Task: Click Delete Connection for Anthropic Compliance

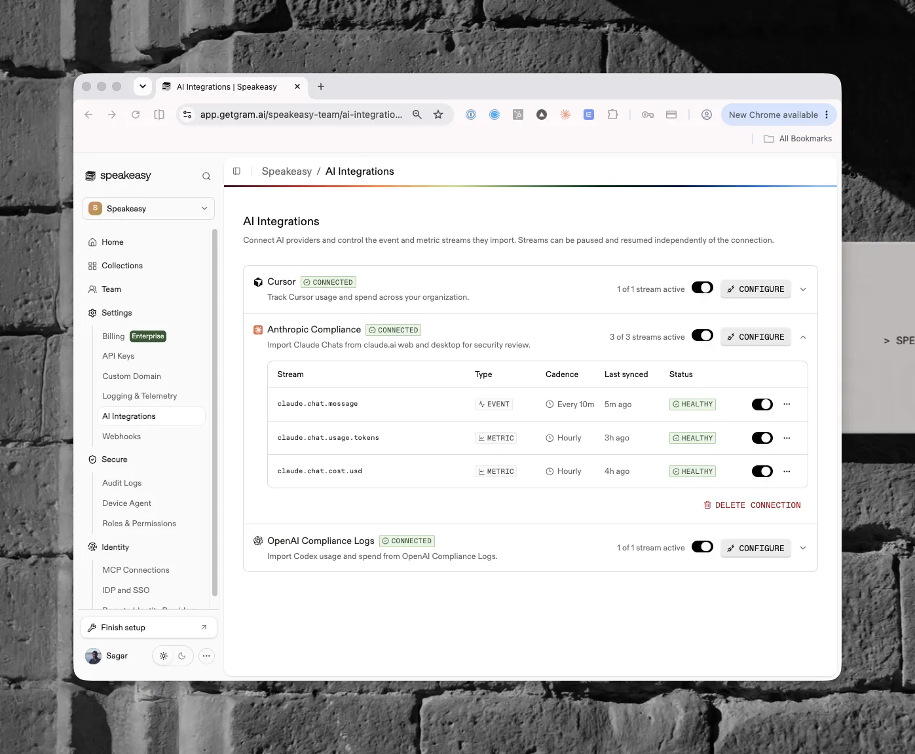Action: pyautogui.click(x=752, y=505)
